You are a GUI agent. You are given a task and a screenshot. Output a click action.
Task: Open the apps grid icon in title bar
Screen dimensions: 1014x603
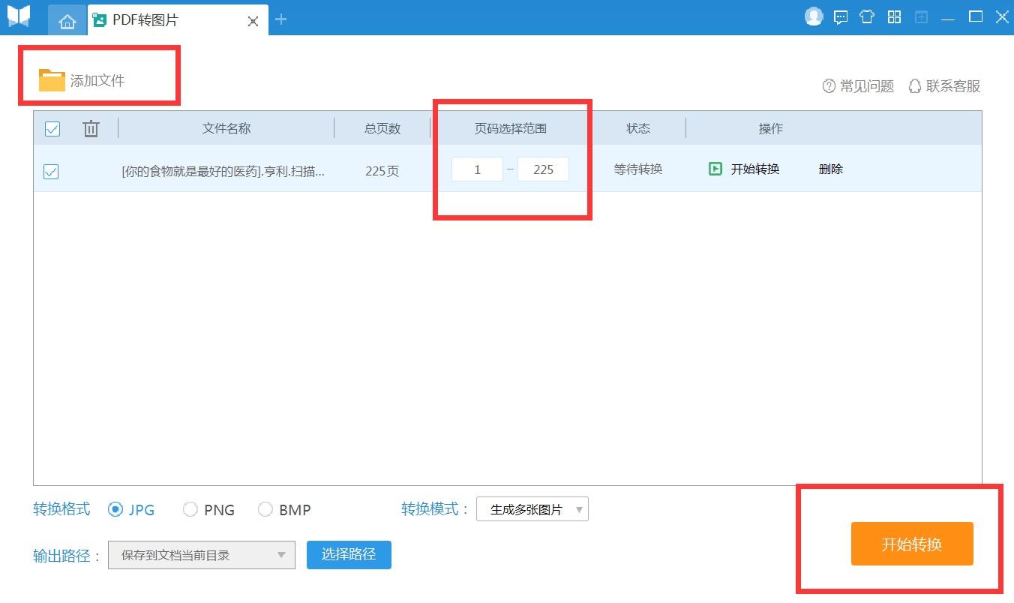[x=894, y=16]
